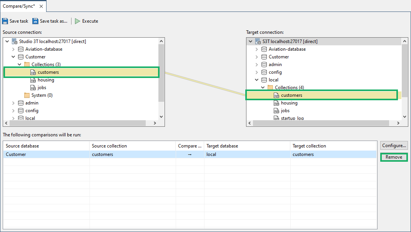Click the Remove button
Image resolution: width=411 pixels, height=232 pixels.
[x=394, y=157]
